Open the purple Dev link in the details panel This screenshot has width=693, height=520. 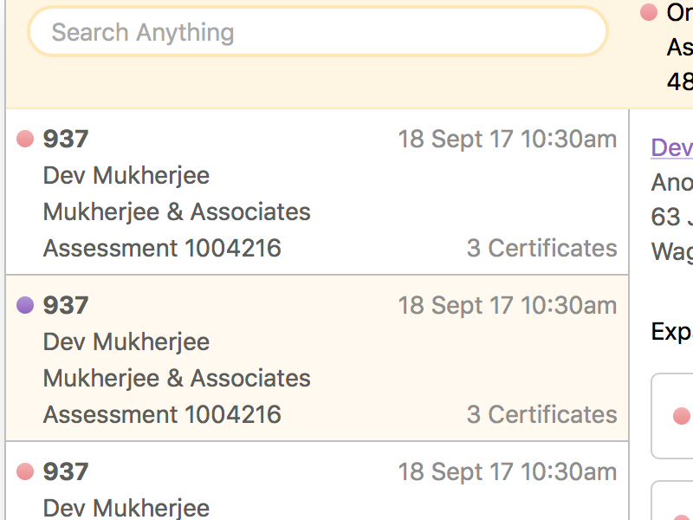[672, 147]
